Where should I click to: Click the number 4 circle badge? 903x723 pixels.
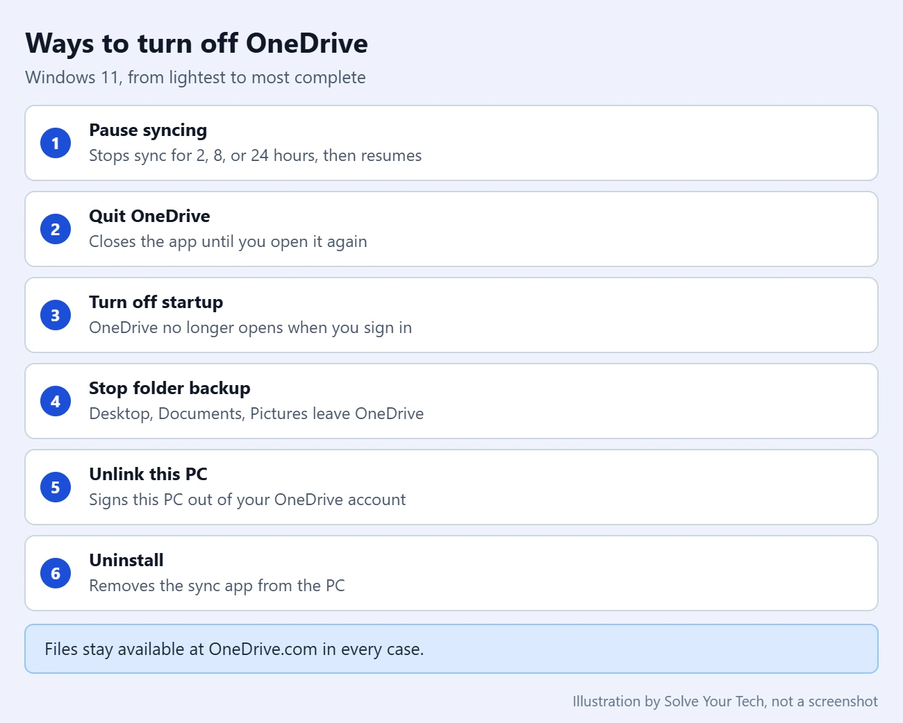click(x=56, y=401)
